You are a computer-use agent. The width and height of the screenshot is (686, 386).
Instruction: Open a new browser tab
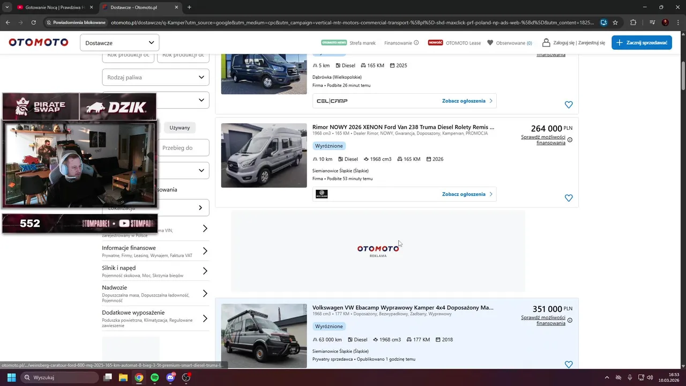coord(189,8)
